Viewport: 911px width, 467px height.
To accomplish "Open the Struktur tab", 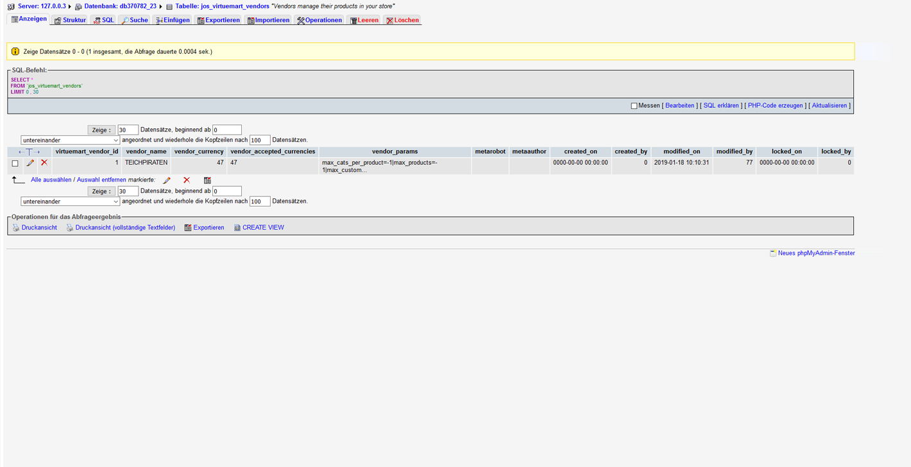I will click(70, 21).
